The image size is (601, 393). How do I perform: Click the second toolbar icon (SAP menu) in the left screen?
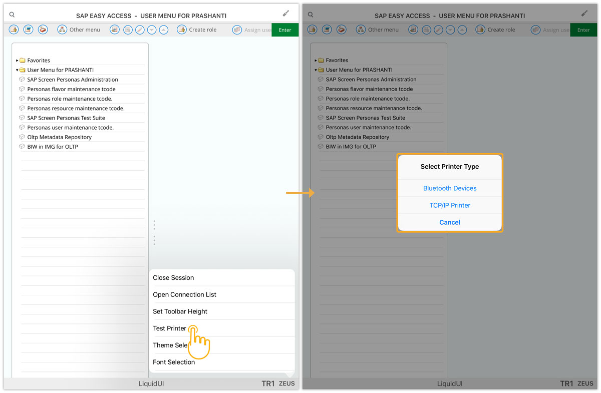click(x=28, y=30)
